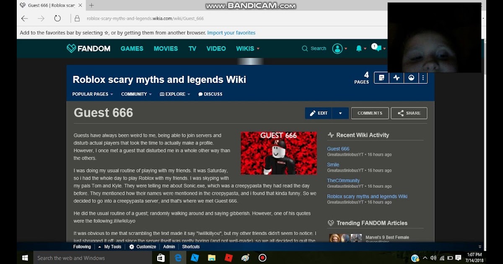Click the GUEST 666 red thumbnail image

[x=279, y=153]
